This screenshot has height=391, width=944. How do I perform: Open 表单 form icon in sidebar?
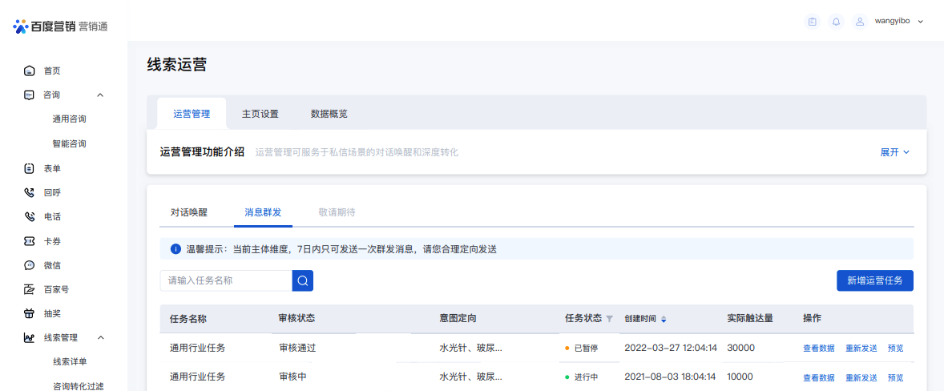click(29, 168)
